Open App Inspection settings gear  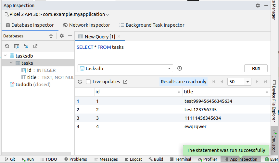click(258, 6)
